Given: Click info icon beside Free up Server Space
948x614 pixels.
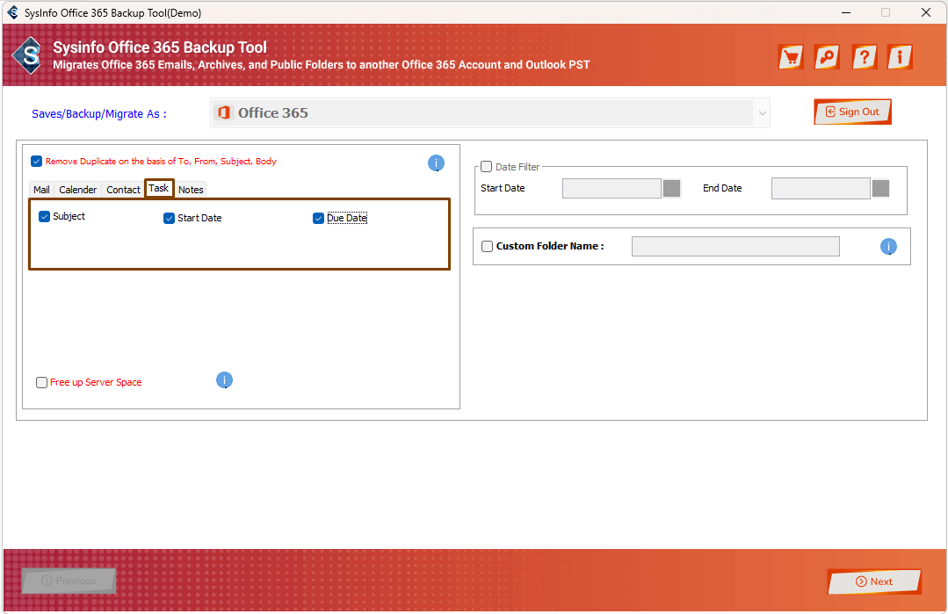Looking at the screenshot, I should pyautogui.click(x=224, y=380).
